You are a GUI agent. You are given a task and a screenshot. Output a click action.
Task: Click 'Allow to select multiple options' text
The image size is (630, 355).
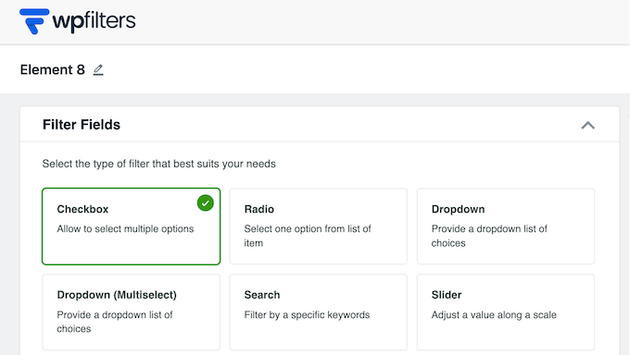pos(125,228)
